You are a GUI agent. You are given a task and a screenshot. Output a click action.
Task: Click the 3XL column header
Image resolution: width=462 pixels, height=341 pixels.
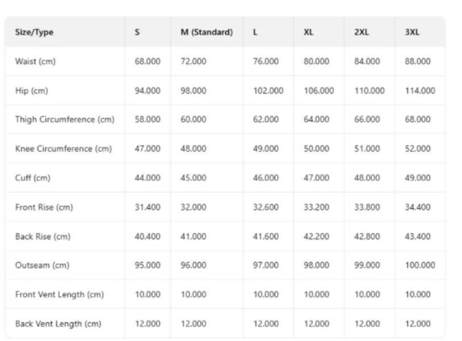412,32
